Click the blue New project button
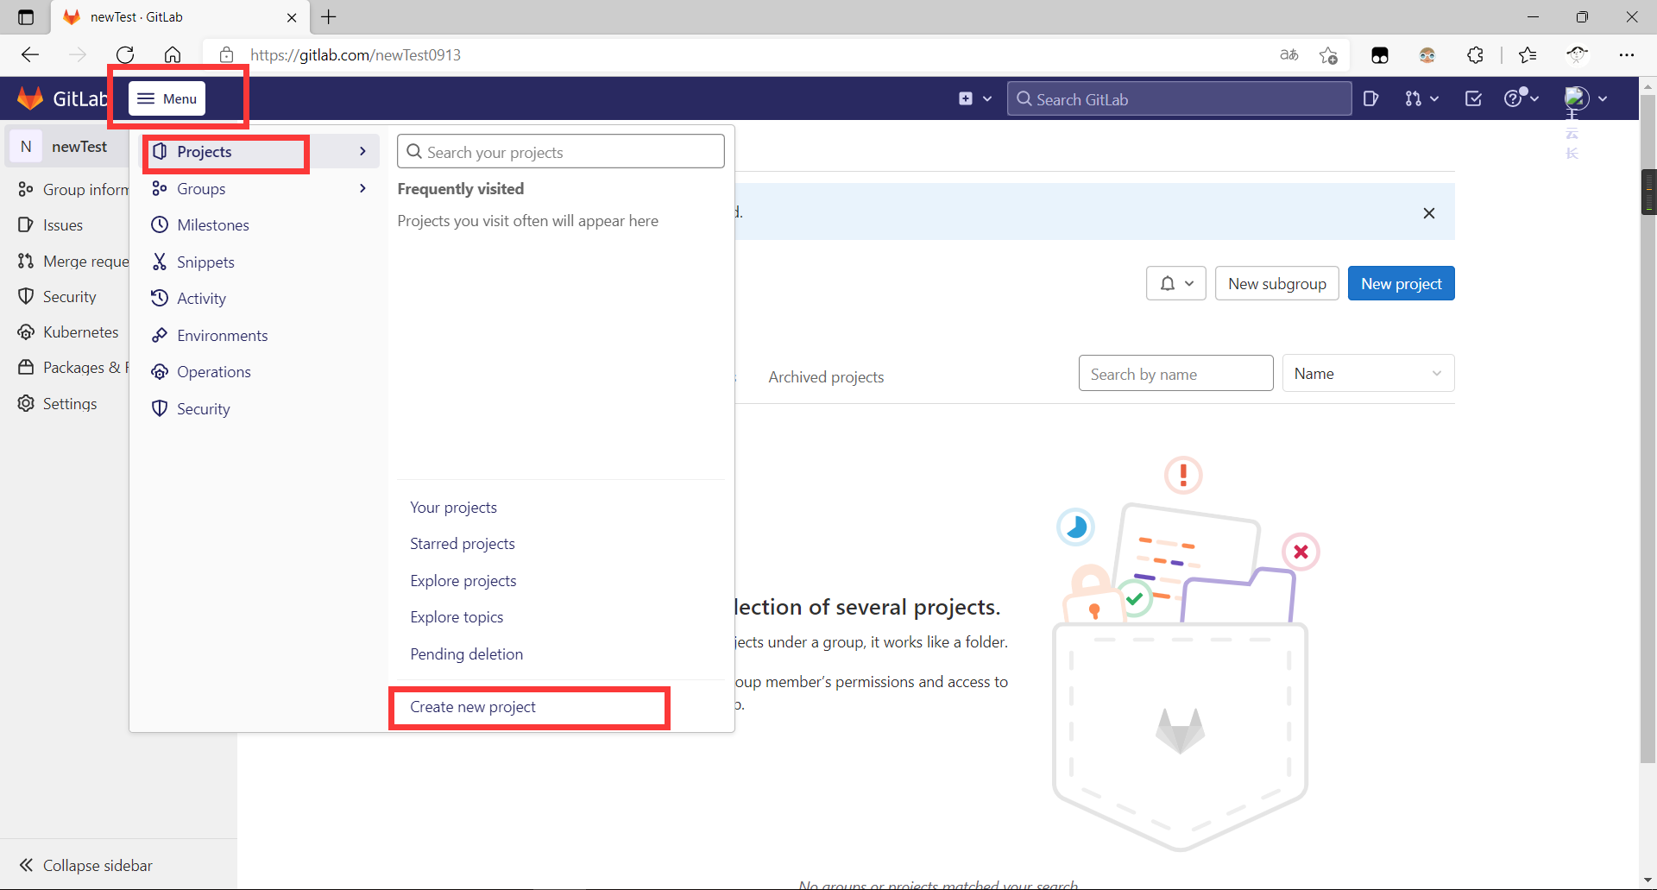Image resolution: width=1657 pixels, height=890 pixels. (x=1402, y=283)
